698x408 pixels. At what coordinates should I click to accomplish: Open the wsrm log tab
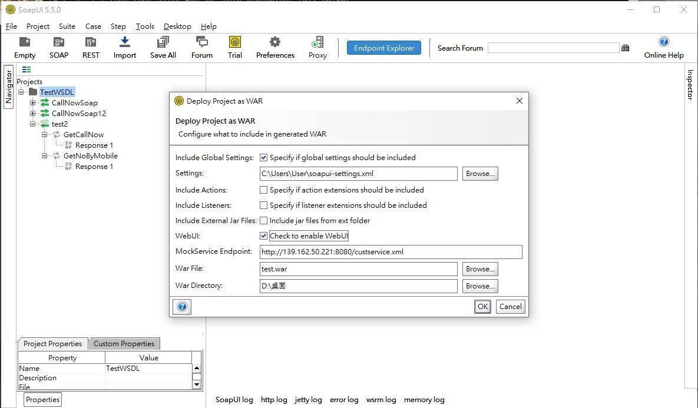point(381,400)
